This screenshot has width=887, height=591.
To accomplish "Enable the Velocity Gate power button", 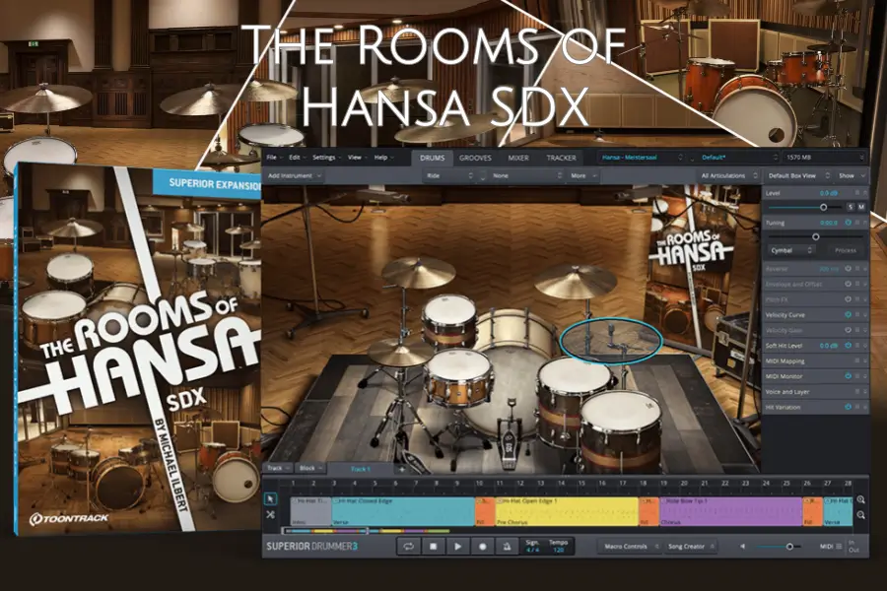I will (x=848, y=330).
